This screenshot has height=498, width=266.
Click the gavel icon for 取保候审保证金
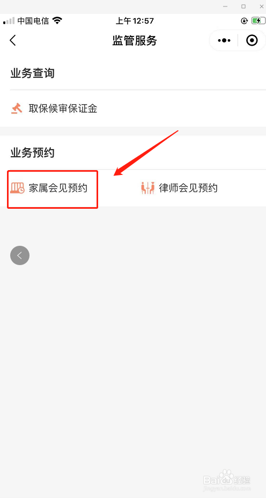(17, 108)
